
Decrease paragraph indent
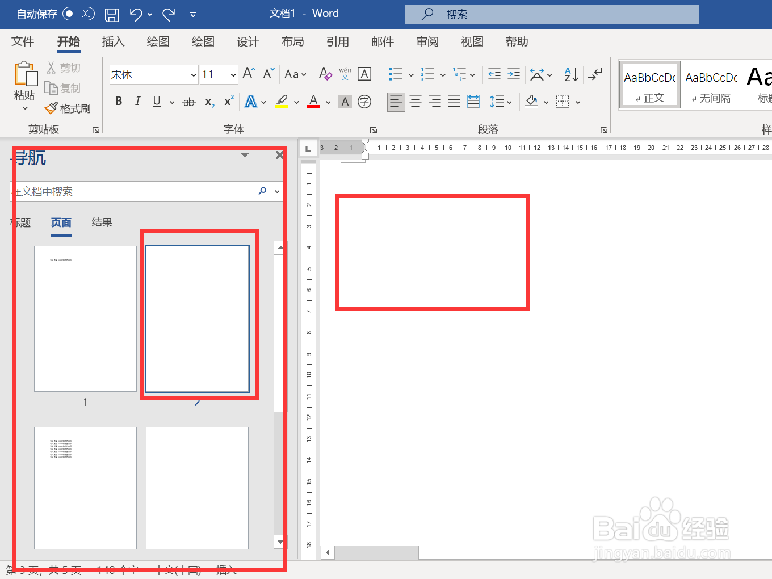[494, 74]
